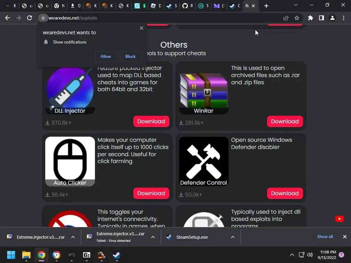The width and height of the screenshot is (351, 263).
Task: Click the network tray icon
Action: 301,255
